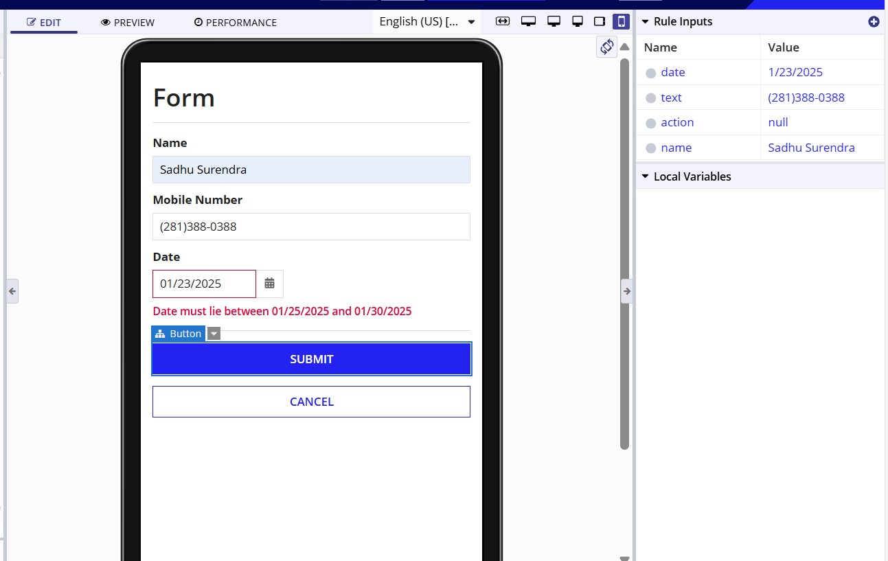The height and width of the screenshot is (561, 888).
Task: Edit the null value
Action: tap(778, 122)
